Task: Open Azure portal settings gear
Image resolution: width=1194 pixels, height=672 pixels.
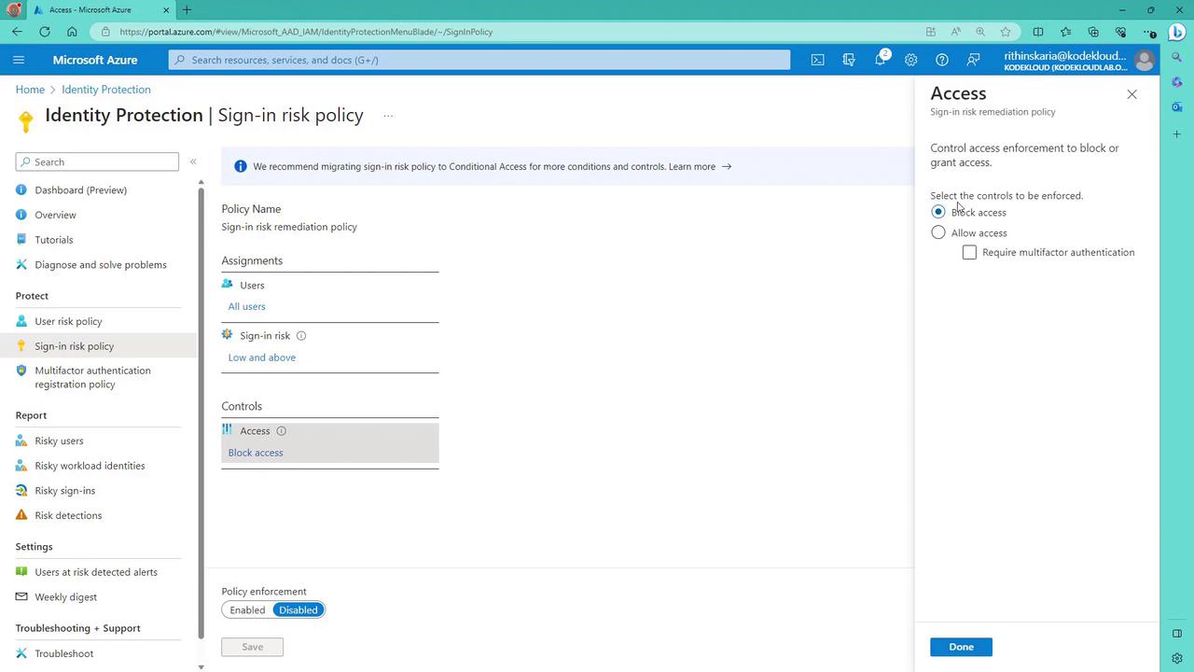Action: pyautogui.click(x=910, y=60)
